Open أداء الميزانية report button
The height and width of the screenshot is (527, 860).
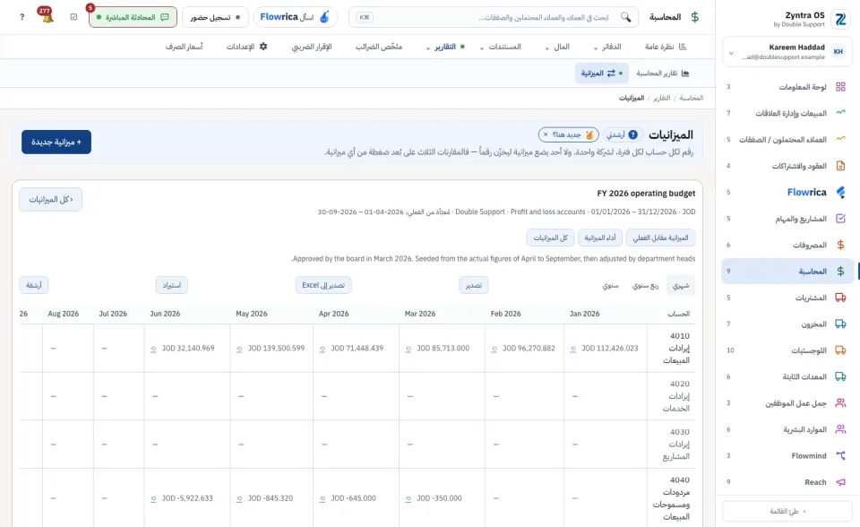[600, 238]
